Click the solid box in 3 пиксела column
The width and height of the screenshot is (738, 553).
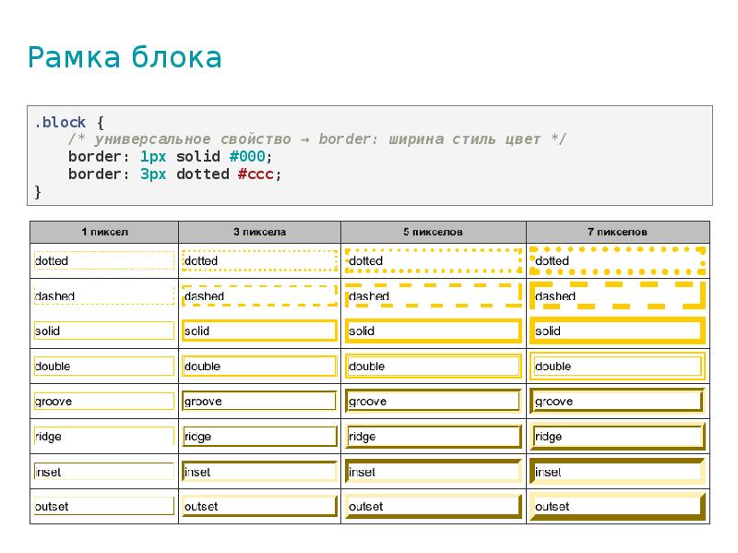[x=260, y=331]
